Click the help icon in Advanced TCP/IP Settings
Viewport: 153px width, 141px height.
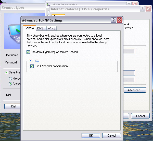pos(113,20)
